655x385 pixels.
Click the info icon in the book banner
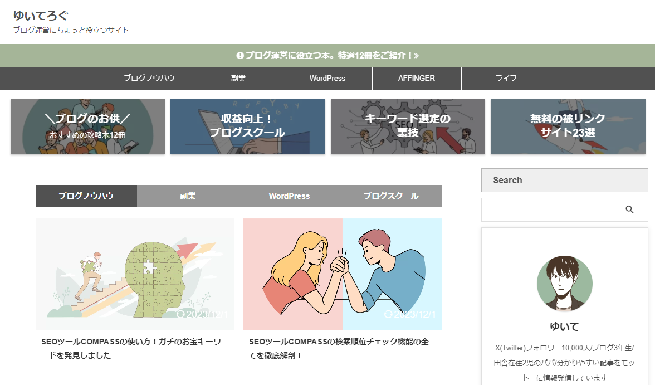(x=240, y=56)
